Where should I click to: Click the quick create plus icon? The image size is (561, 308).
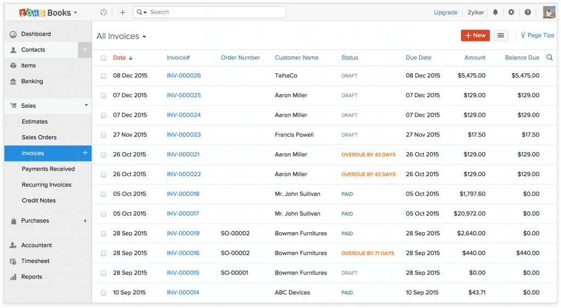pos(122,13)
